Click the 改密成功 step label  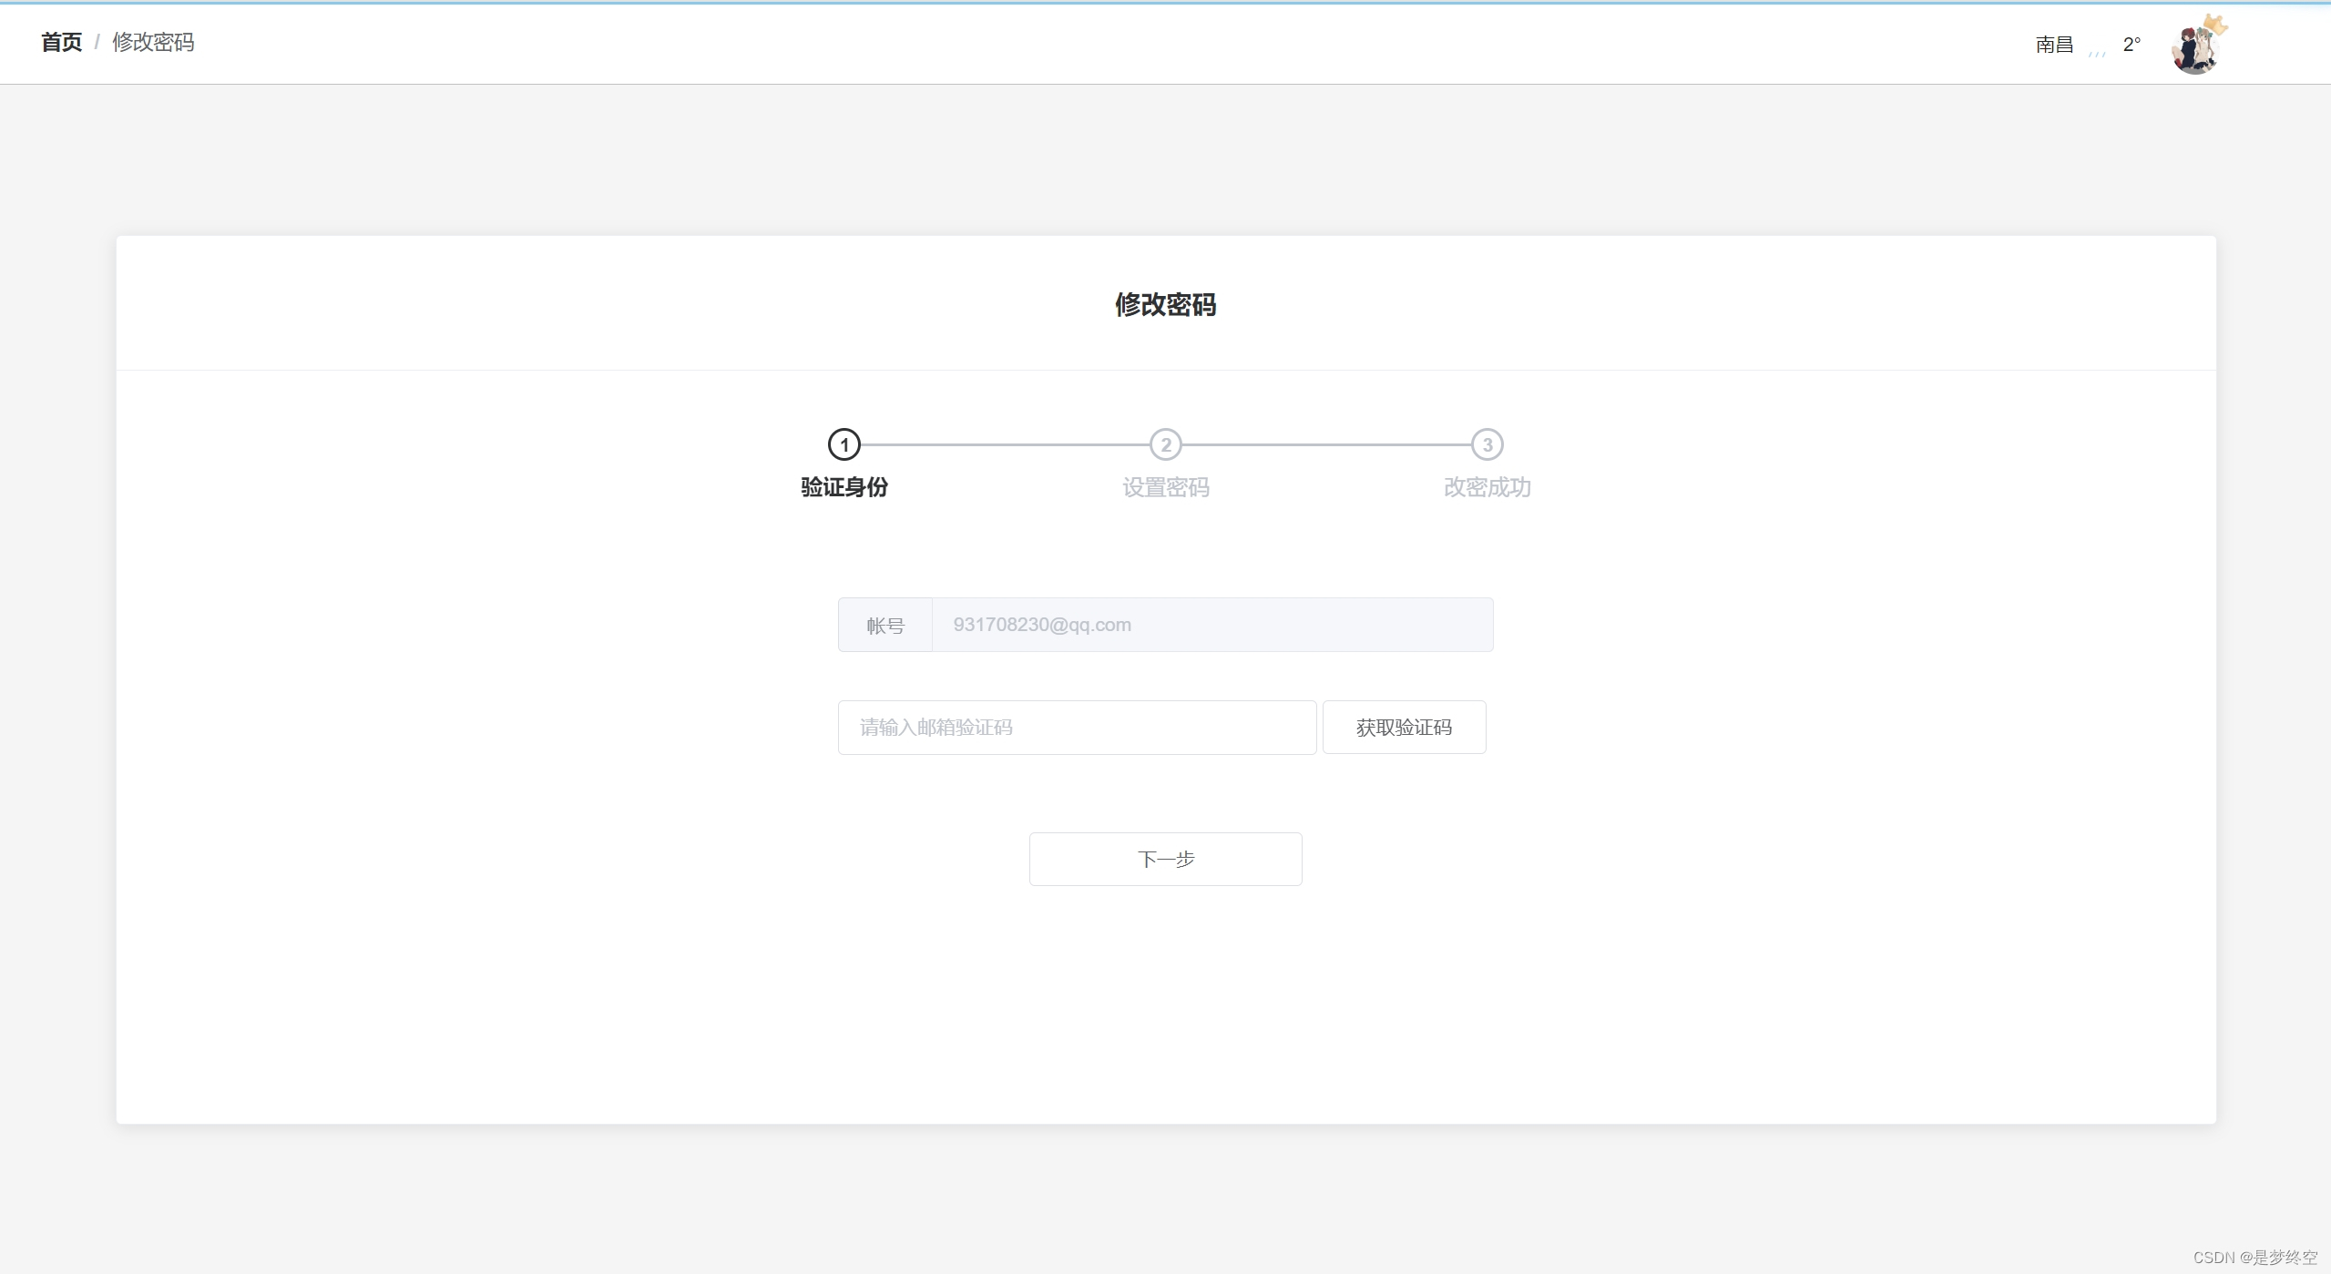point(1487,487)
